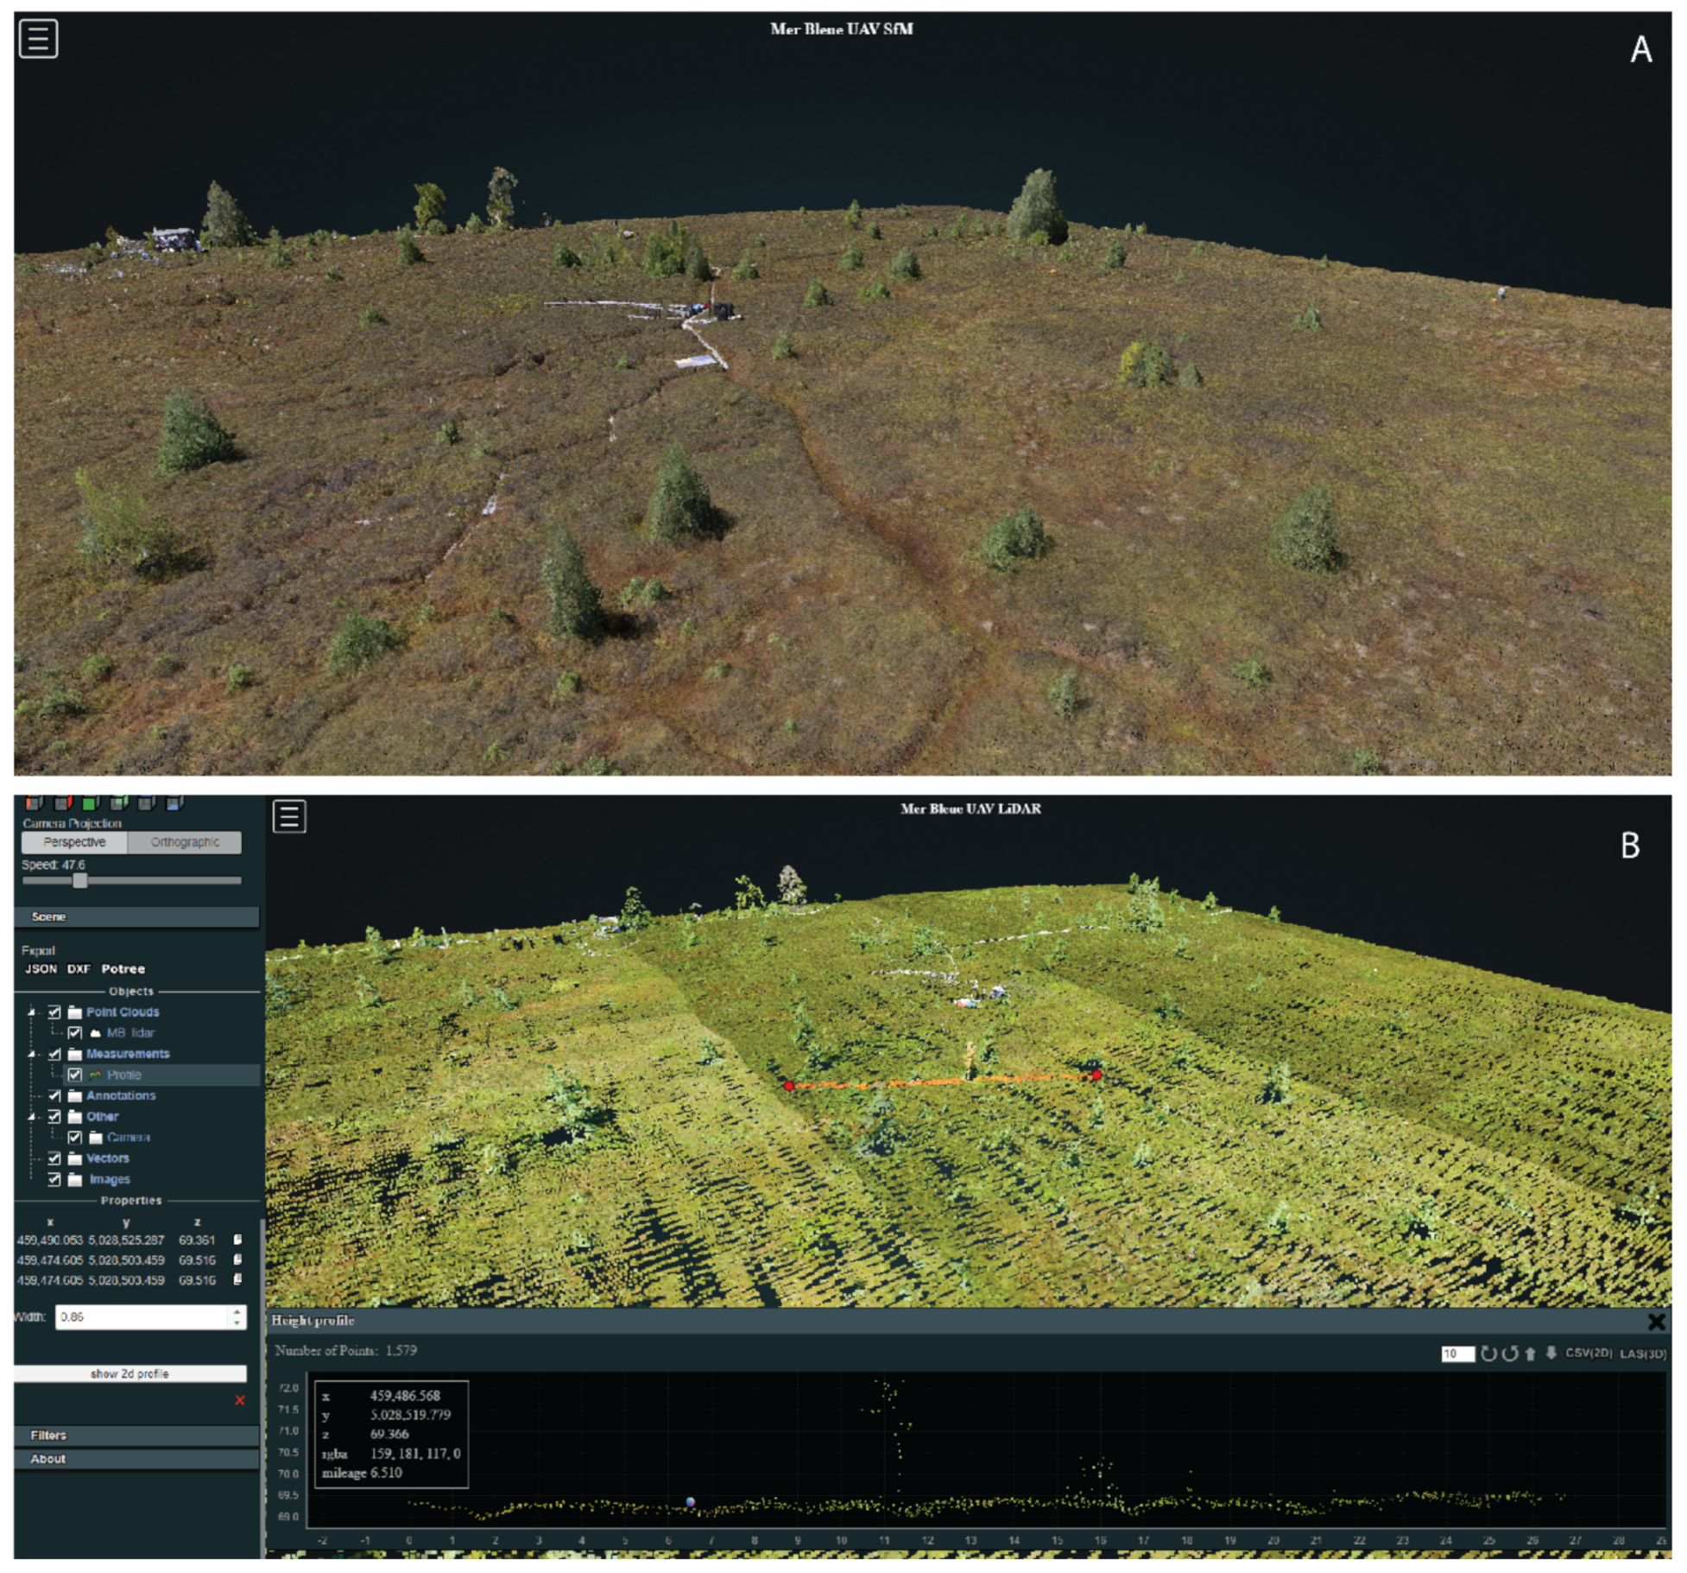Select Perspective camera projection
The height and width of the screenshot is (1573, 1687).
(74, 842)
